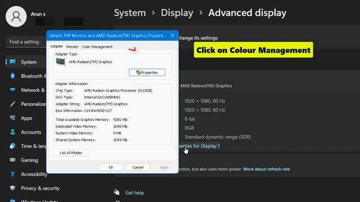Open Apps settings category
The width and height of the screenshot is (360, 202).
[x=26, y=118]
